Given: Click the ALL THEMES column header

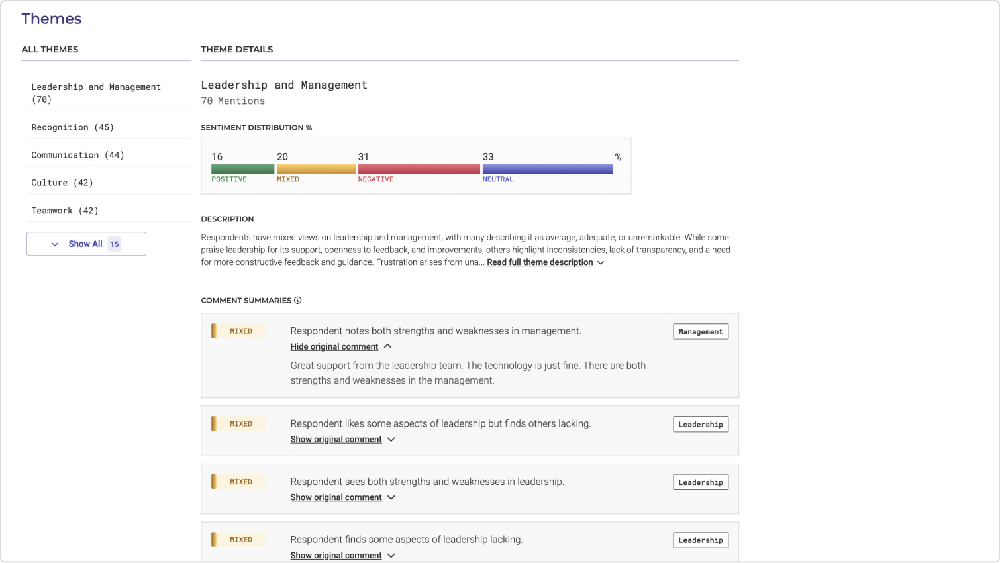Looking at the screenshot, I should pyautogui.click(x=50, y=50).
